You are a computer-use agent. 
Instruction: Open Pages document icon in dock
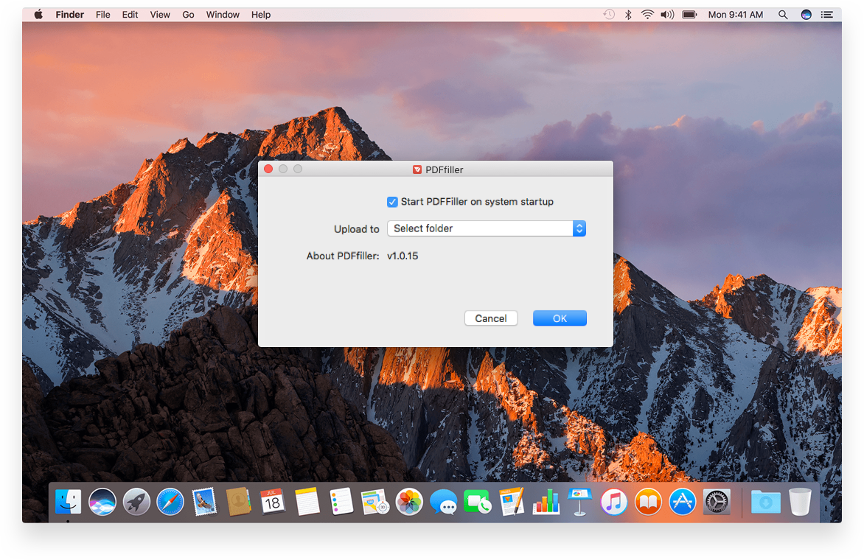[x=512, y=502]
